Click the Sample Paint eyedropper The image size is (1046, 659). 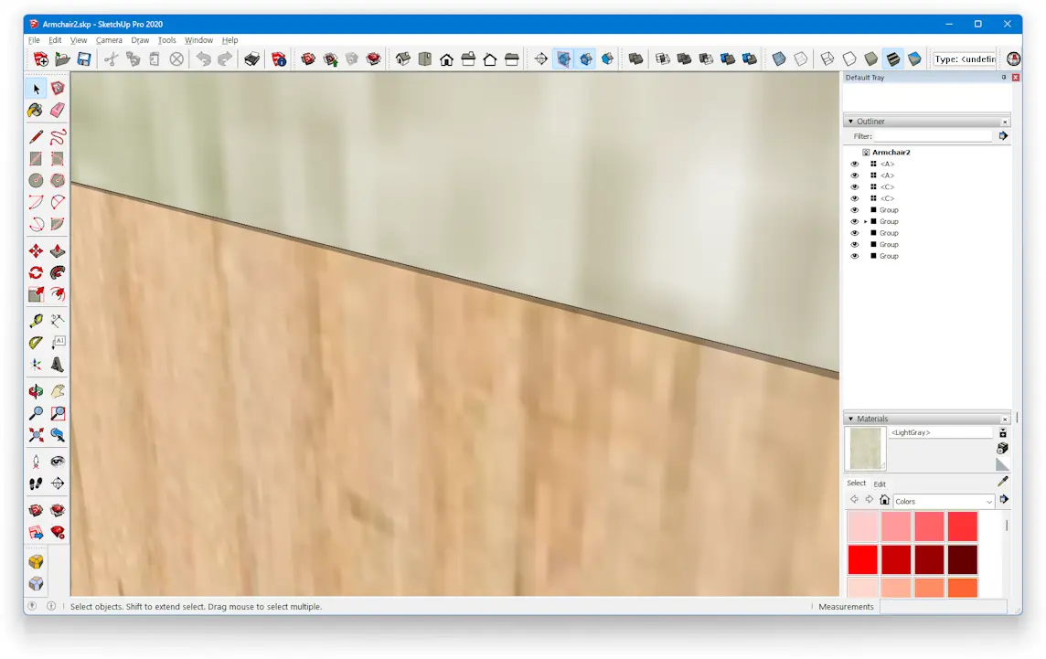coord(1003,482)
